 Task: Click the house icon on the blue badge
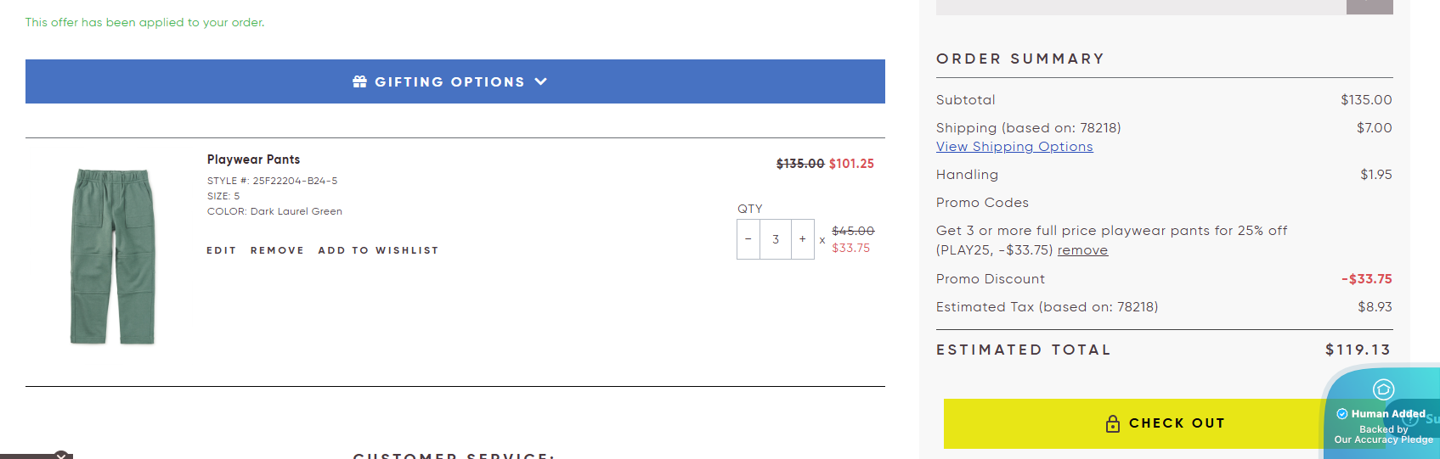tap(1383, 389)
